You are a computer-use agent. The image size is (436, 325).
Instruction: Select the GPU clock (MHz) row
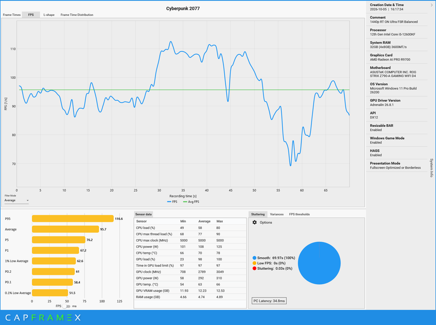(x=190, y=272)
